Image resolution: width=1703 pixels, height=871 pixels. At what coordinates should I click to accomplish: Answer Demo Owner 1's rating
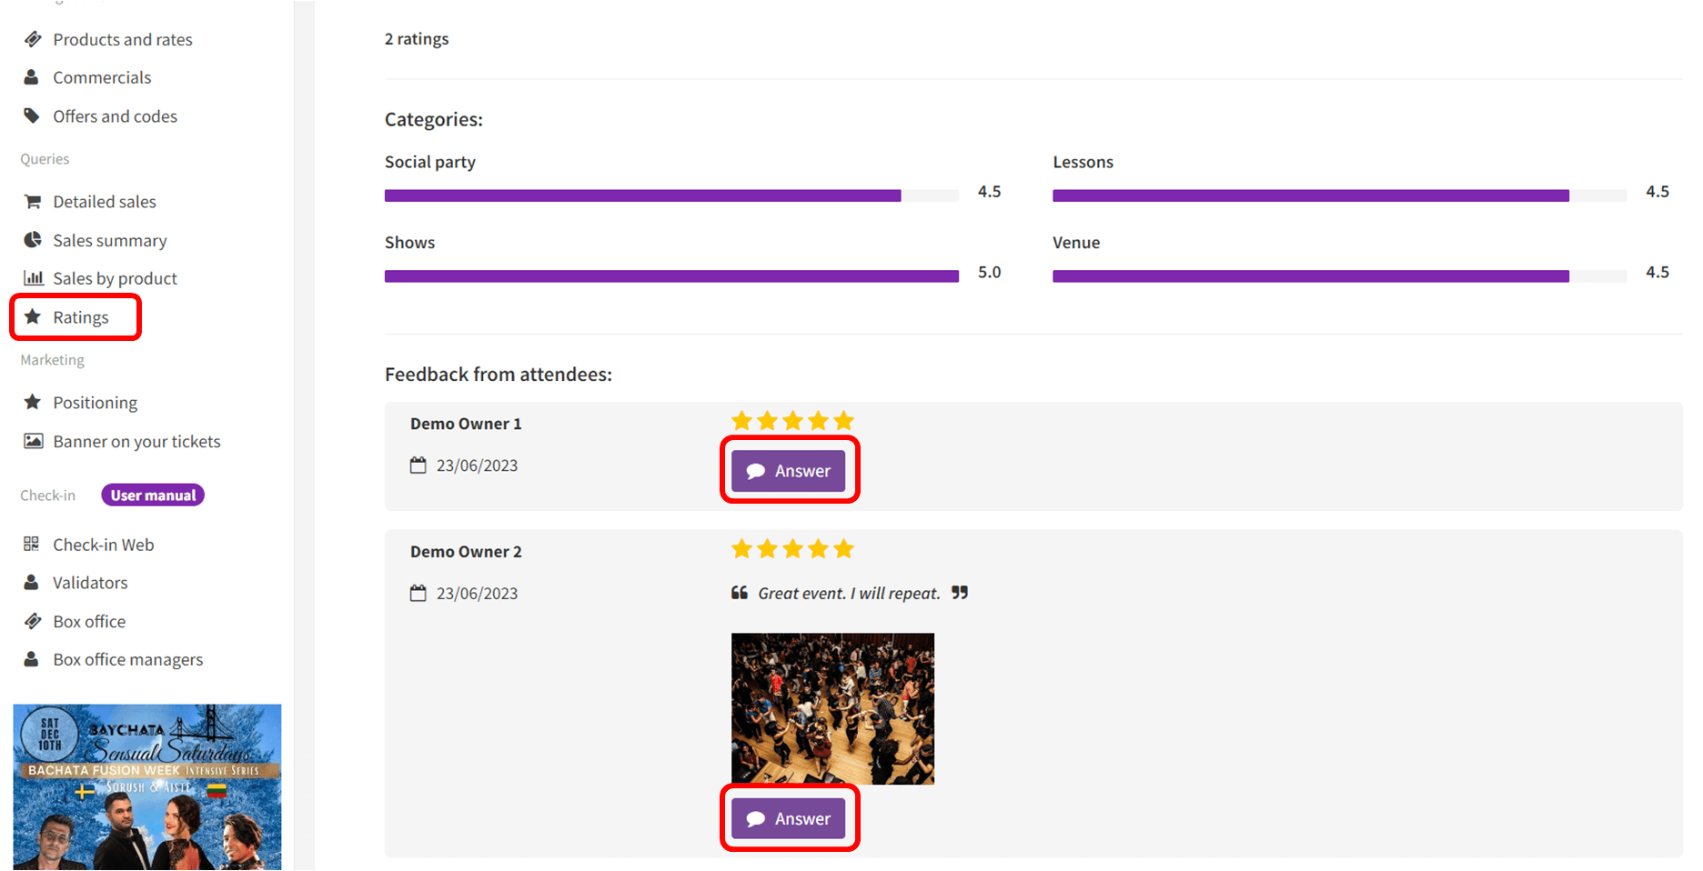(x=789, y=471)
